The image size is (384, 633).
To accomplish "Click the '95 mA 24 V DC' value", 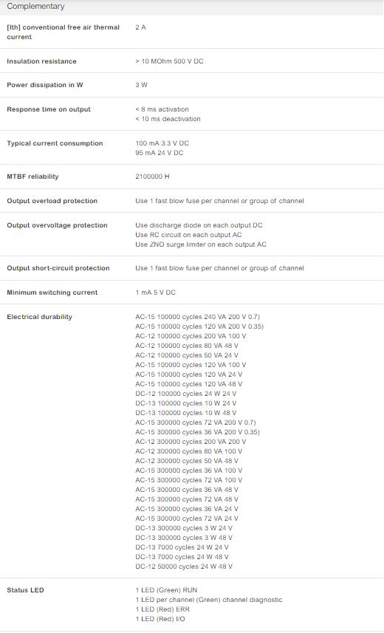I will [x=159, y=153].
